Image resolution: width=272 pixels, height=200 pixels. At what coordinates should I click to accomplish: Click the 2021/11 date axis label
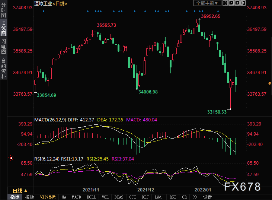(91, 190)
